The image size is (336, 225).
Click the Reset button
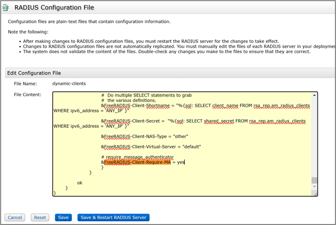pyautogui.click(x=40, y=217)
